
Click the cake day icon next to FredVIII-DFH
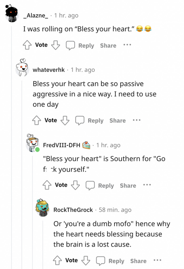(x=86, y=145)
